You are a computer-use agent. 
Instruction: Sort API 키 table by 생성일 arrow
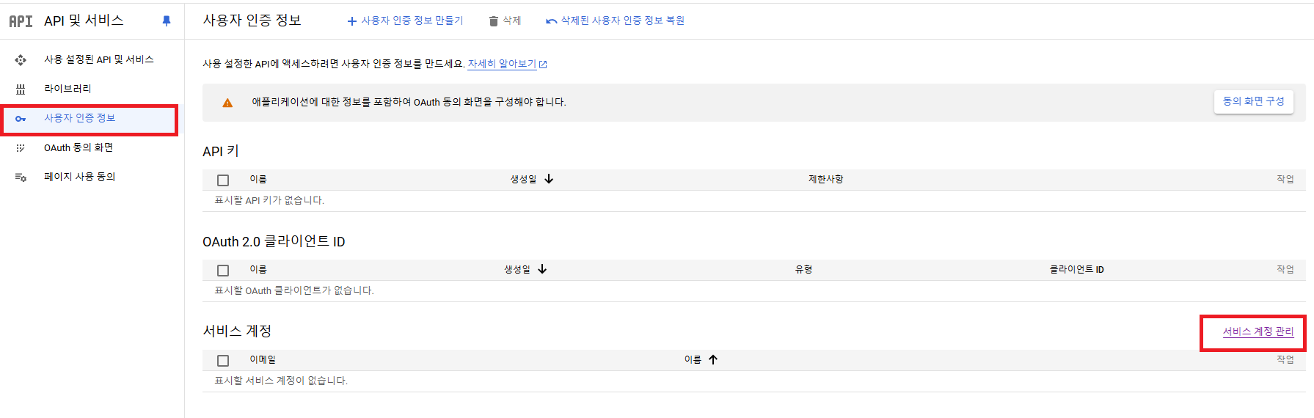[549, 179]
